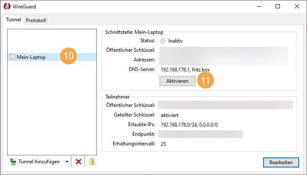Minimize the WireGuard window
Viewport: 307px width, 175px height.
[x=259, y=6]
